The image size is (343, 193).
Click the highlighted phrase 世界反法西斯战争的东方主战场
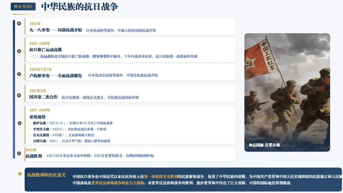(118, 183)
